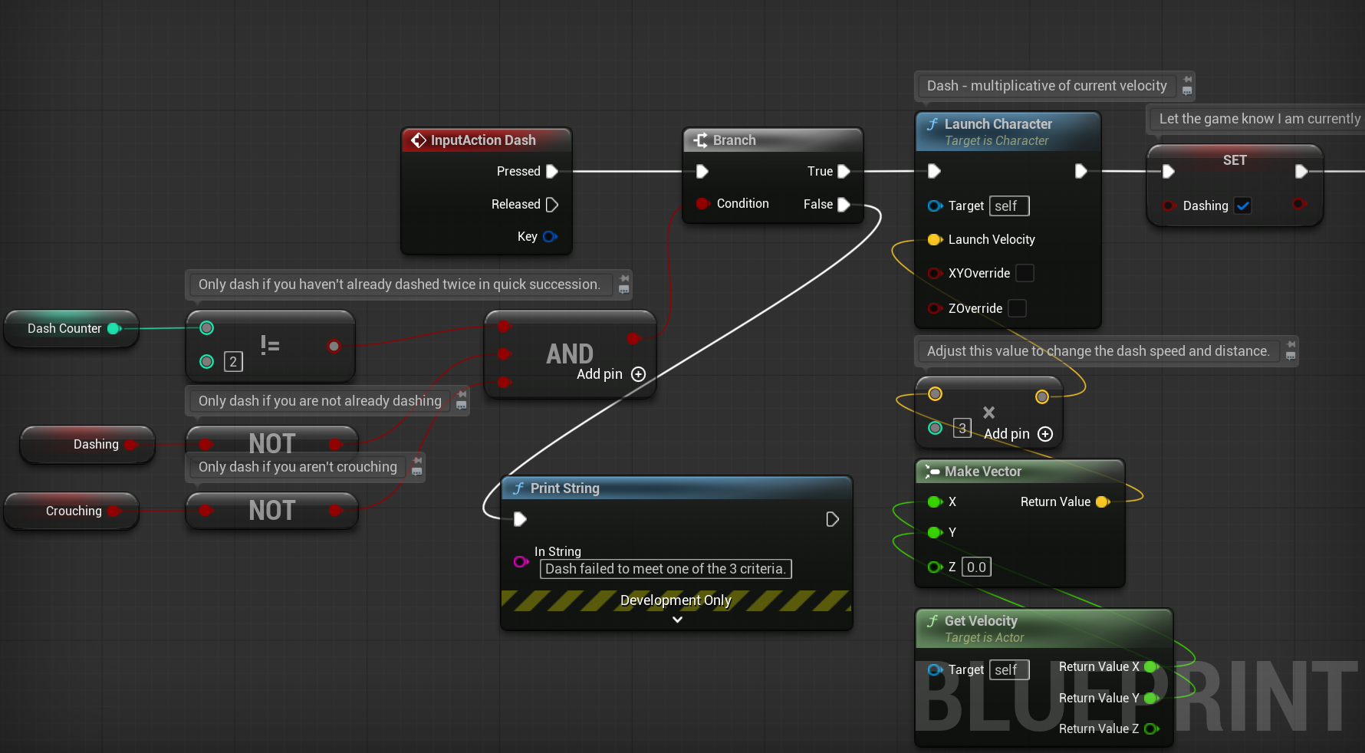Click the Pressed execution pin on InputAction Dash
1365x753 pixels.
click(551, 171)
